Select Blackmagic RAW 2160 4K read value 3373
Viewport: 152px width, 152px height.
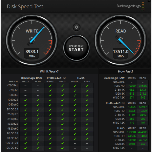coord(143,90)
